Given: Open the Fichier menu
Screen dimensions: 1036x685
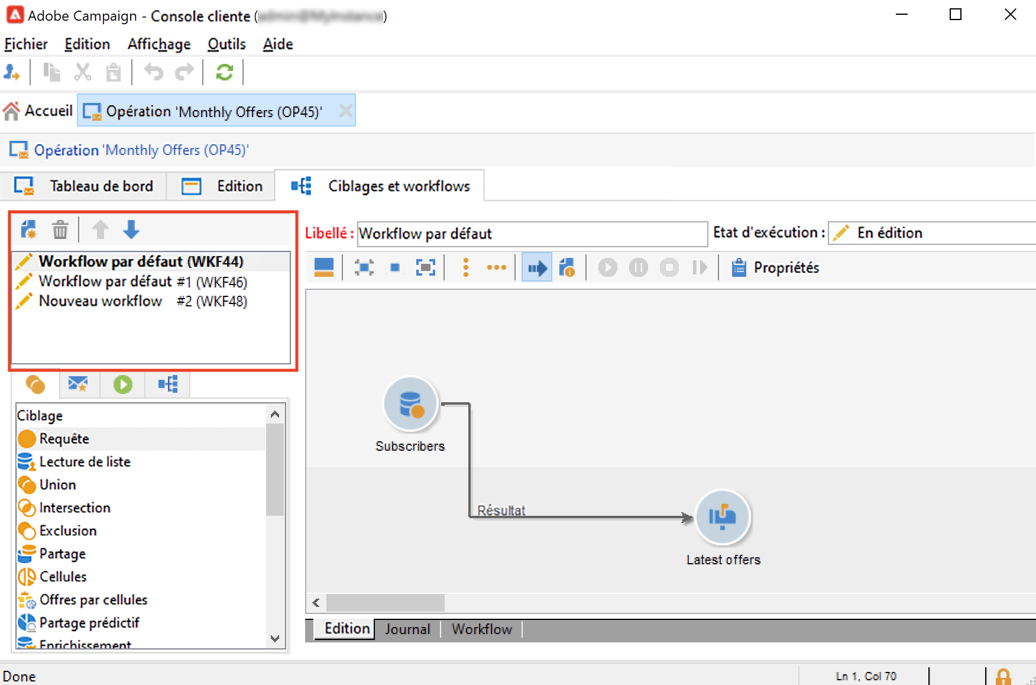Looking at the screenshot, I should click(26, 44).
